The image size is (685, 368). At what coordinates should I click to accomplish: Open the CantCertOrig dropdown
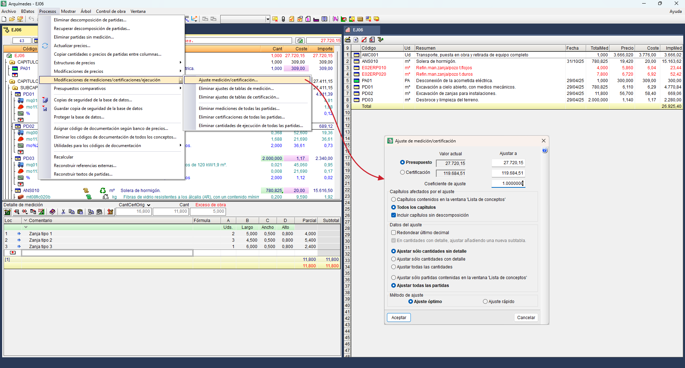[x=148, y=205]
